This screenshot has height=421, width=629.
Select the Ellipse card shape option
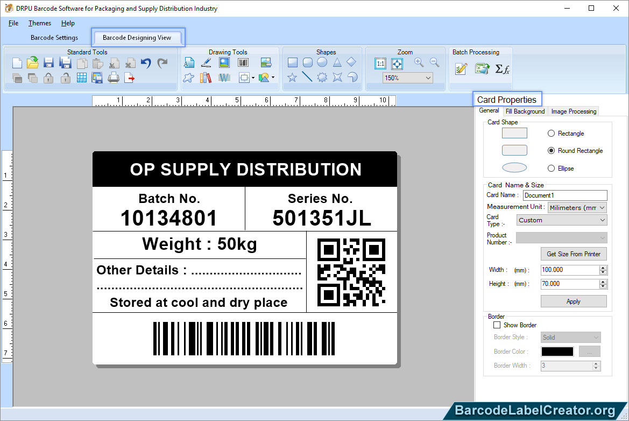tap(551, 168)
